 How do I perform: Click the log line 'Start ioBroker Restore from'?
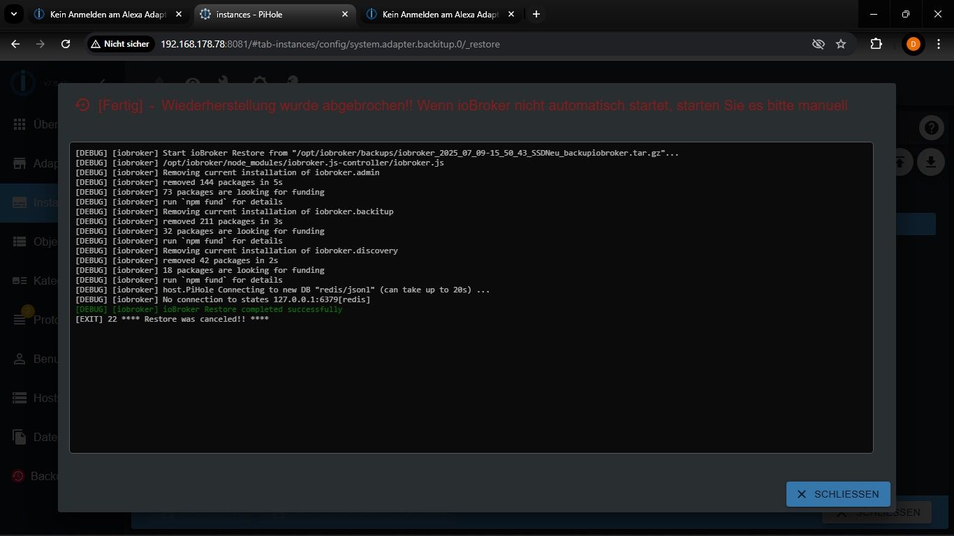tap(377, 153)
